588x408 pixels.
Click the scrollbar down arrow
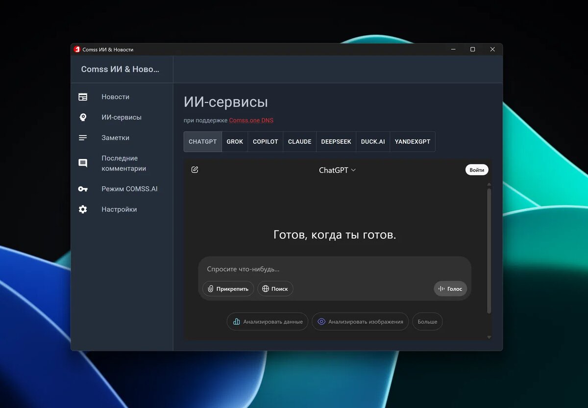[489, 337]
